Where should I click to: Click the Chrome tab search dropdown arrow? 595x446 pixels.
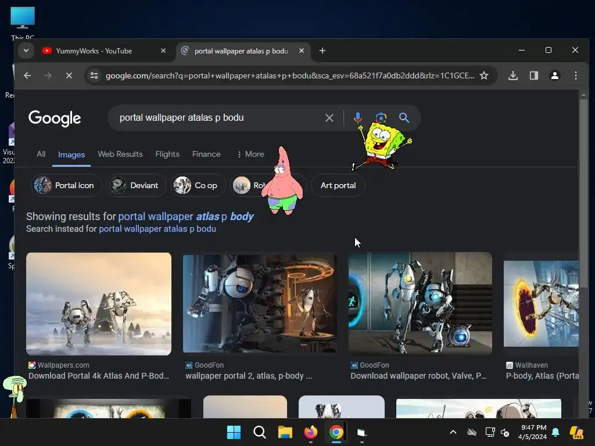(x=26, y=51)
